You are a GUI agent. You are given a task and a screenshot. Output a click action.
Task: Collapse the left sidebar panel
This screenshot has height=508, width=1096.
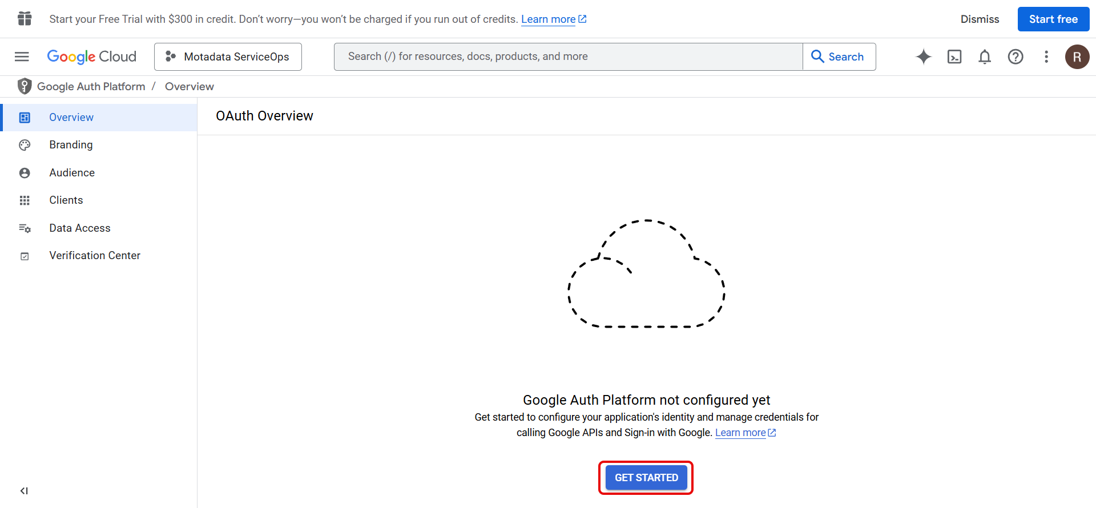(x=24, y=491)
